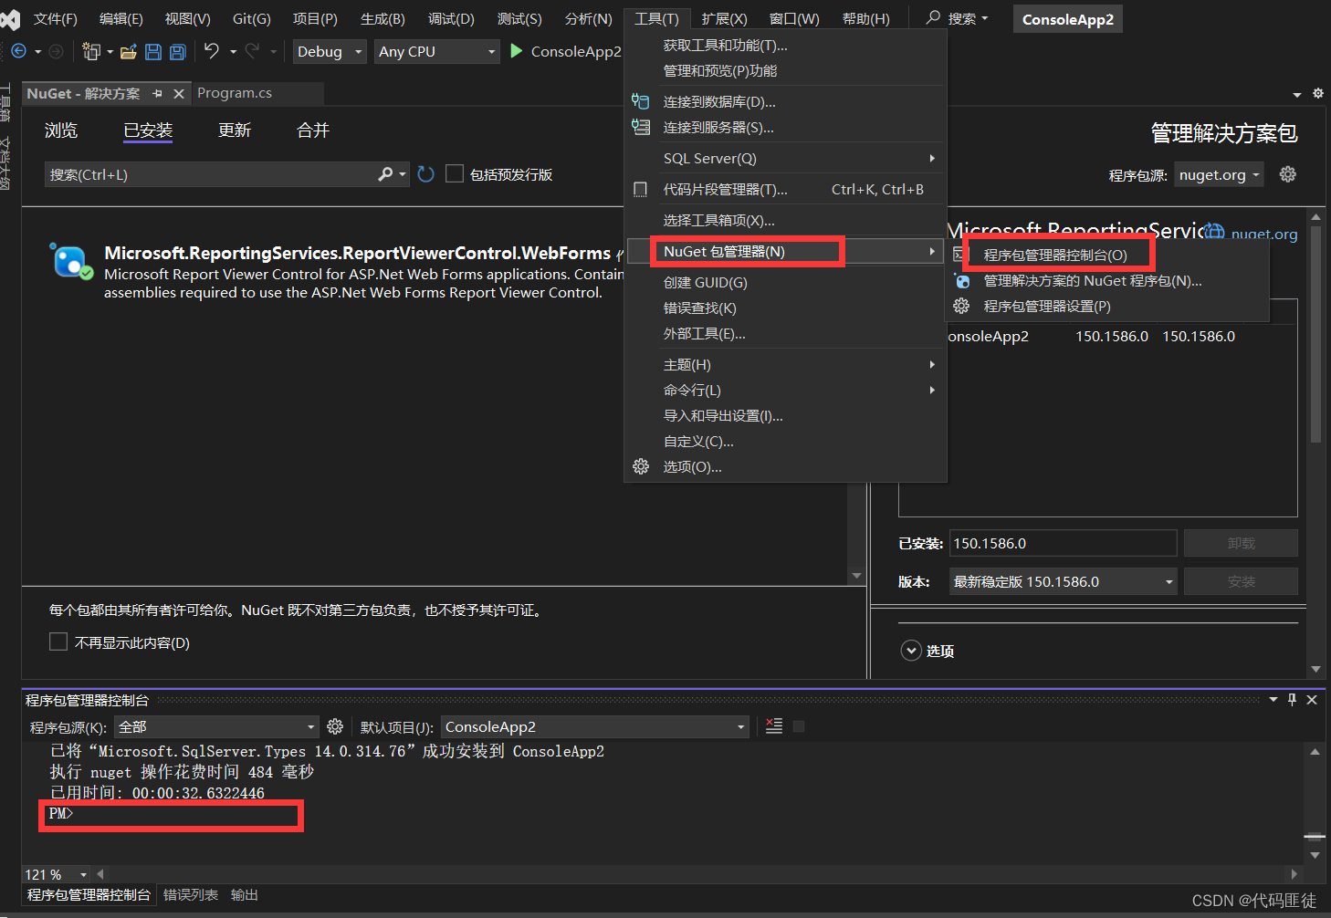Screen dimensions: 1331x918
Task: Switch to the 合并 tab
Action: point(313,130)
